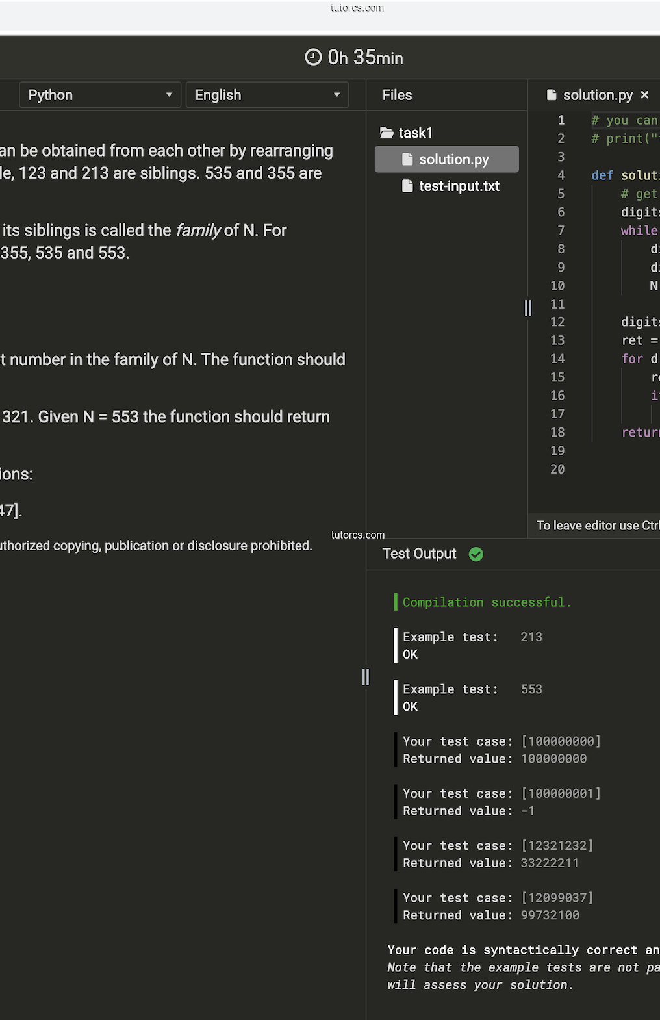This screenshot has height=1020, width=660.
Task: Click 'Returned value: 99732100' line
Action: 491,915
